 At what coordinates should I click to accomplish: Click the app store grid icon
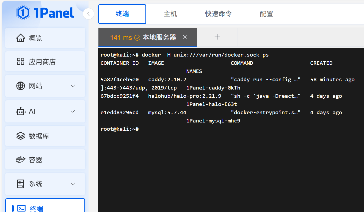pos(21,62)
